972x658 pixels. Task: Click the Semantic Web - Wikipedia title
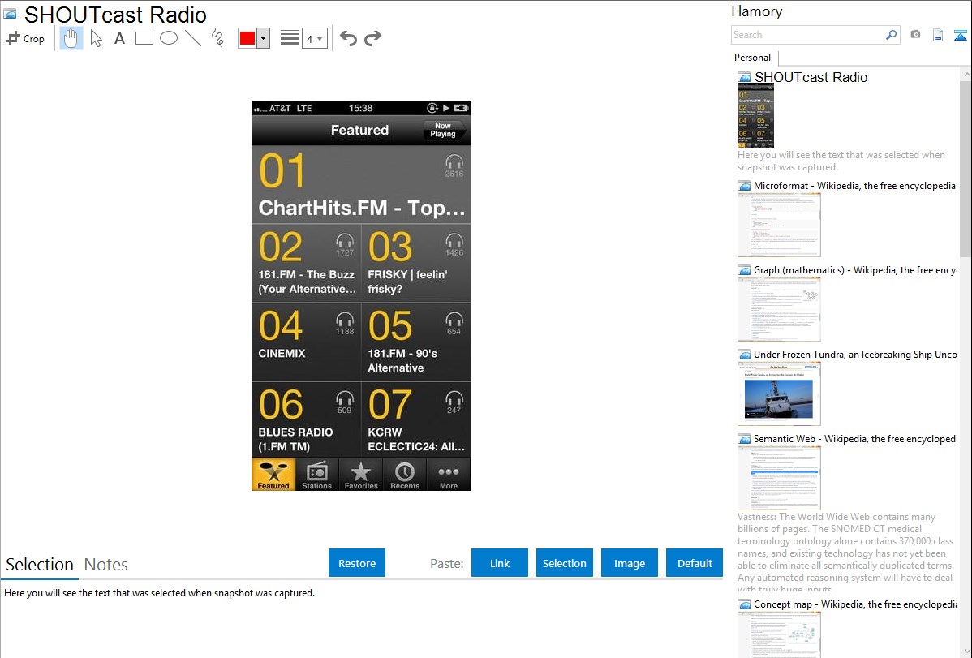click(x=854, y=438)
